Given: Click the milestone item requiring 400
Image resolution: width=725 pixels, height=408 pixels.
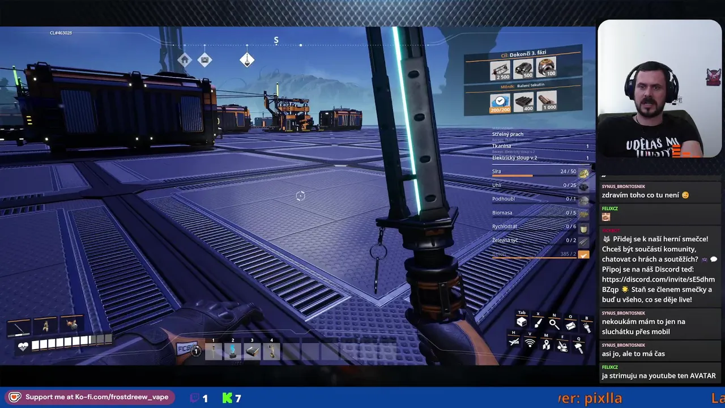Looking at the screenshot, I should tap(523, 102).
